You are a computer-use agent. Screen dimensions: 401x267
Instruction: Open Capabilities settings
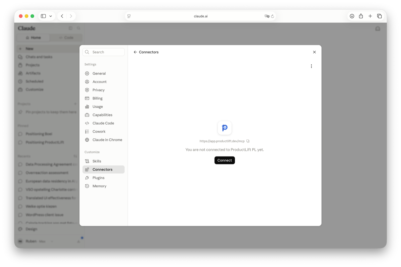(x=104, y=115)
